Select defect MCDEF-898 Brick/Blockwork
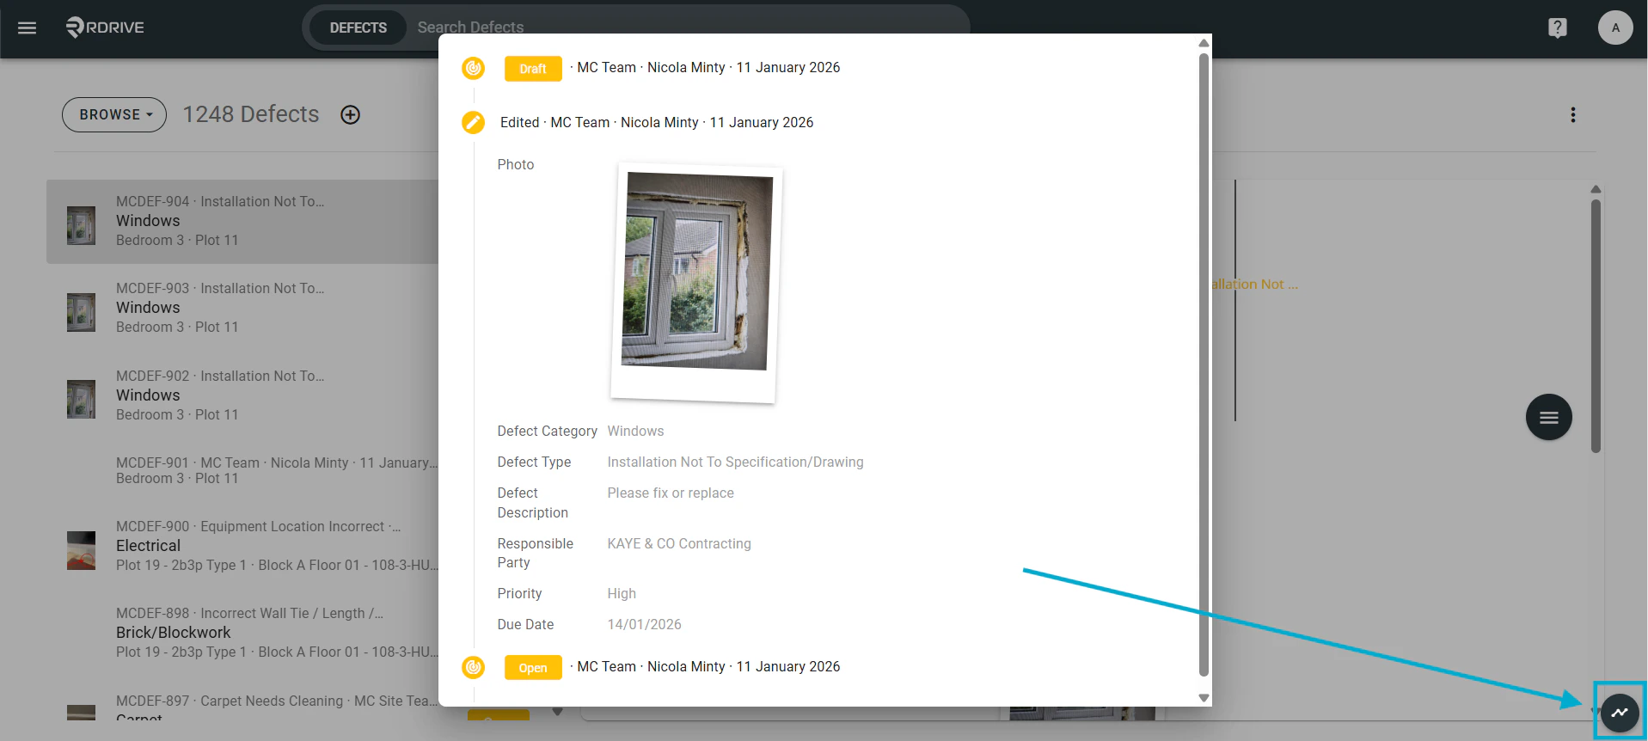 point(242,633)
